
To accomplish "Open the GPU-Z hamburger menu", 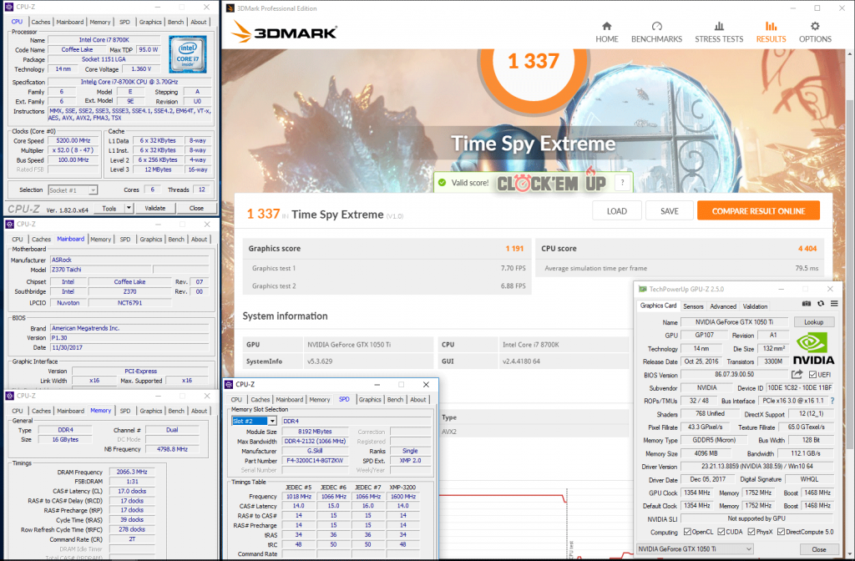I will pos(833,304).
